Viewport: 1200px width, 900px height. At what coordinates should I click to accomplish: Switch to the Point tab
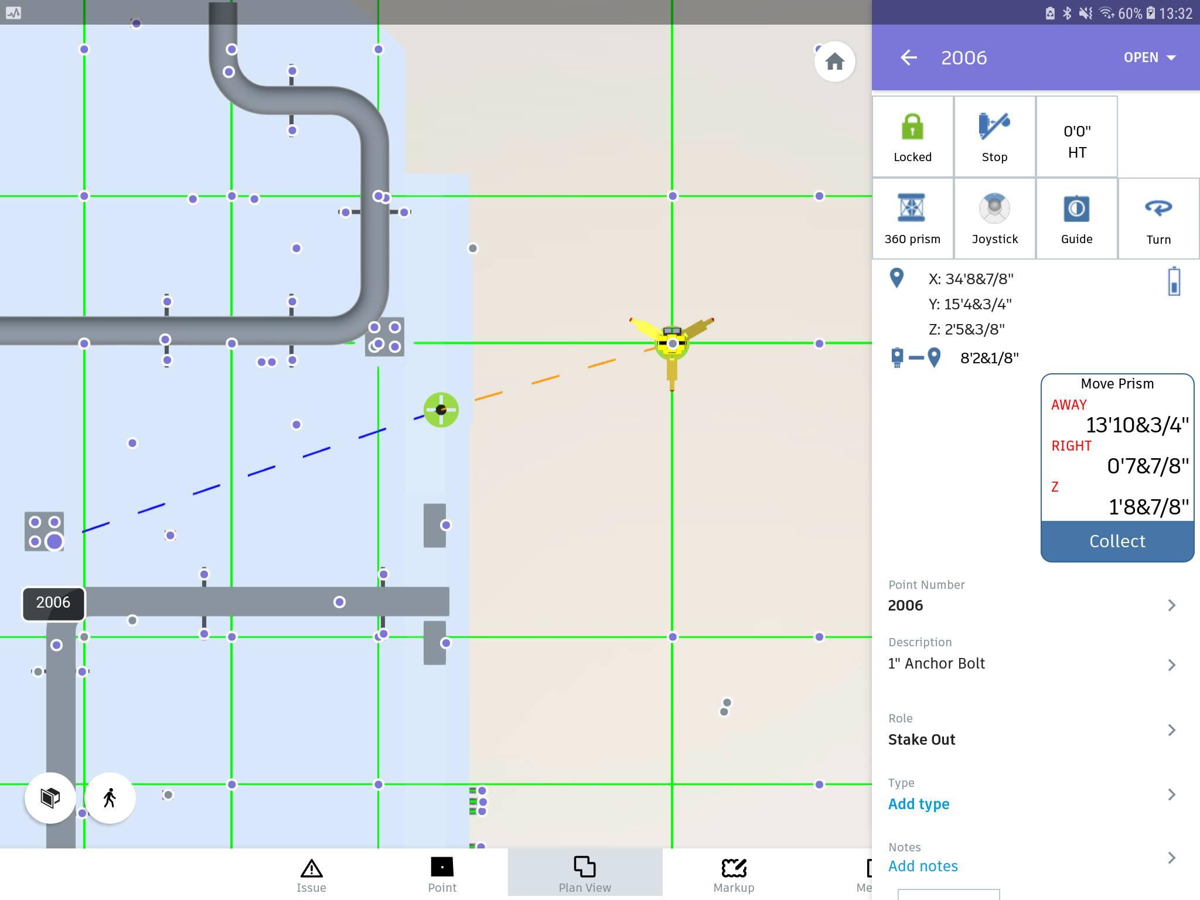(x=442, y=875)
